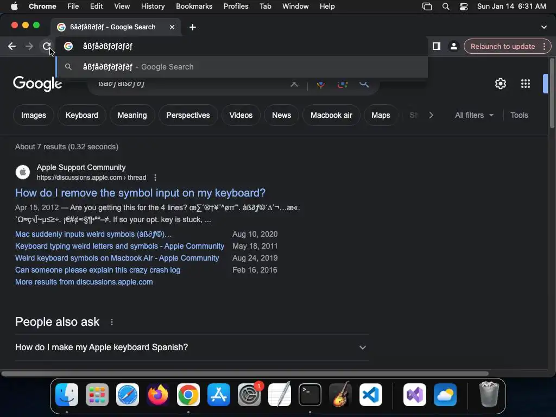This screenshot has height=417, width=556.
Task: Open Terminal from the Dock
Action: tap(310, 395)
